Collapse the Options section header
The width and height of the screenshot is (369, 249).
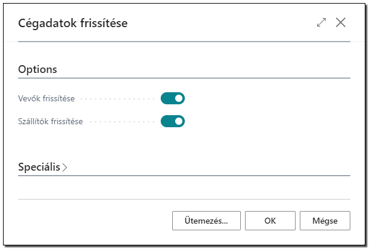[38, 69]
